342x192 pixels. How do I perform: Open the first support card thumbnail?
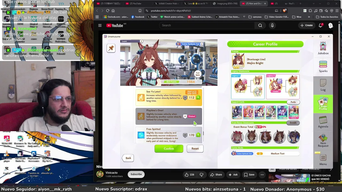[x=237, y=112]
